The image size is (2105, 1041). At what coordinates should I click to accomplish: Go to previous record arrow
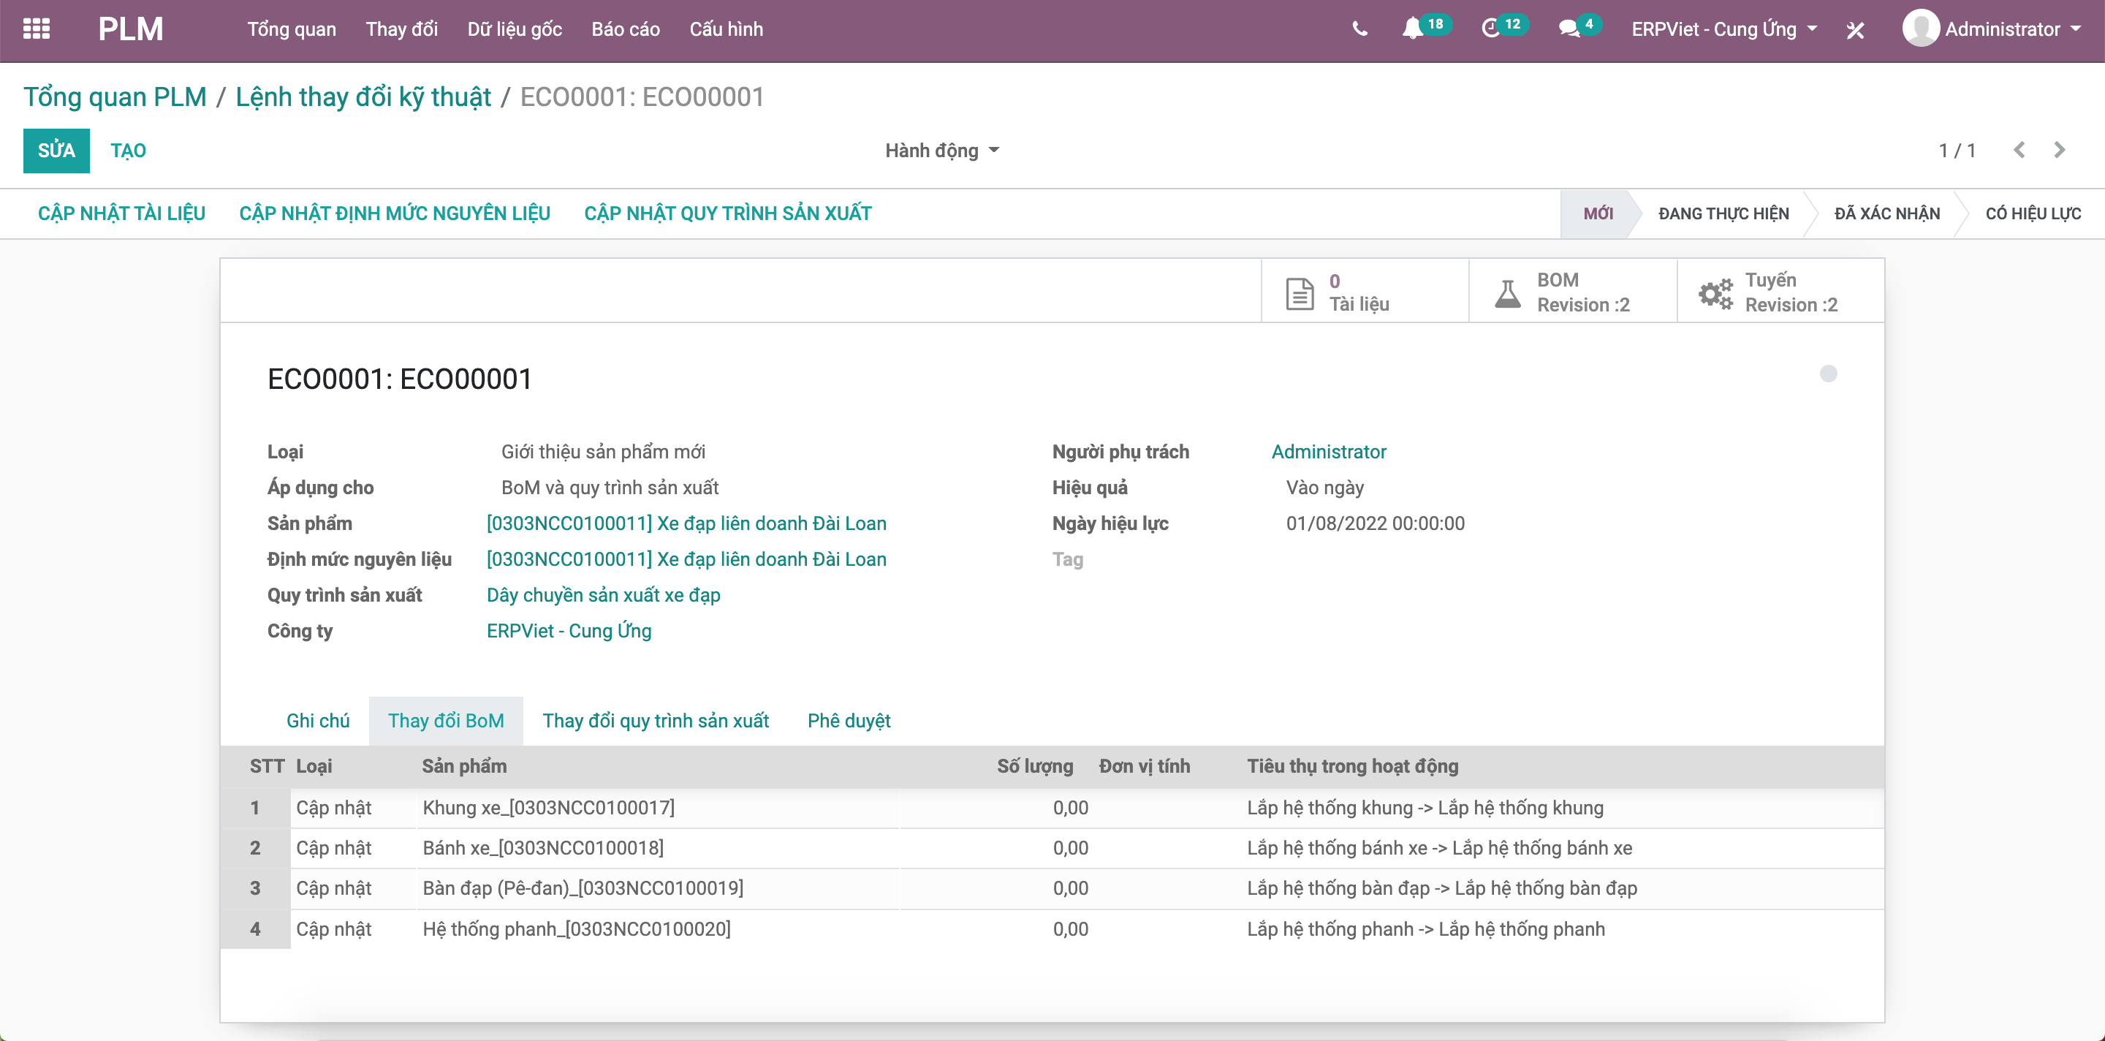point(2019,151)
